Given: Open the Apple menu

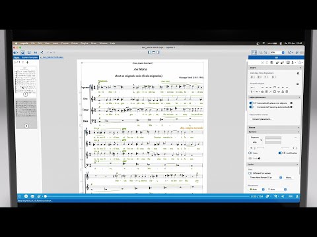Looking at the screenshot, I should pos(16,43).
